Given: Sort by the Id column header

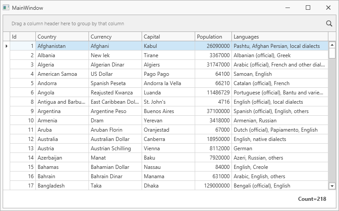Looking at the screenshot, I should [x=23, y=37].
